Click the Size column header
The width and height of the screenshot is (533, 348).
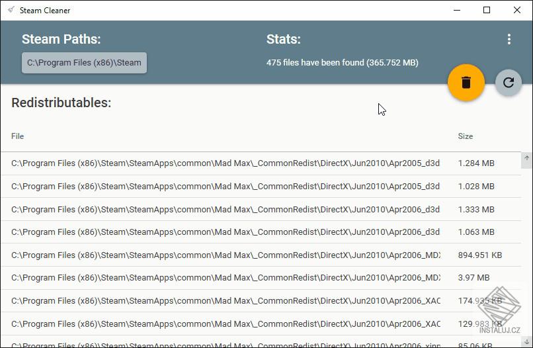click(466, 136)
